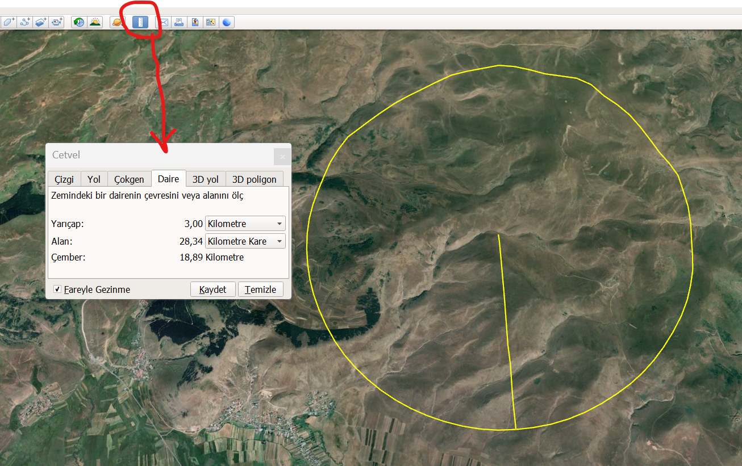Open the 3D poligon tab

[254, 179]
